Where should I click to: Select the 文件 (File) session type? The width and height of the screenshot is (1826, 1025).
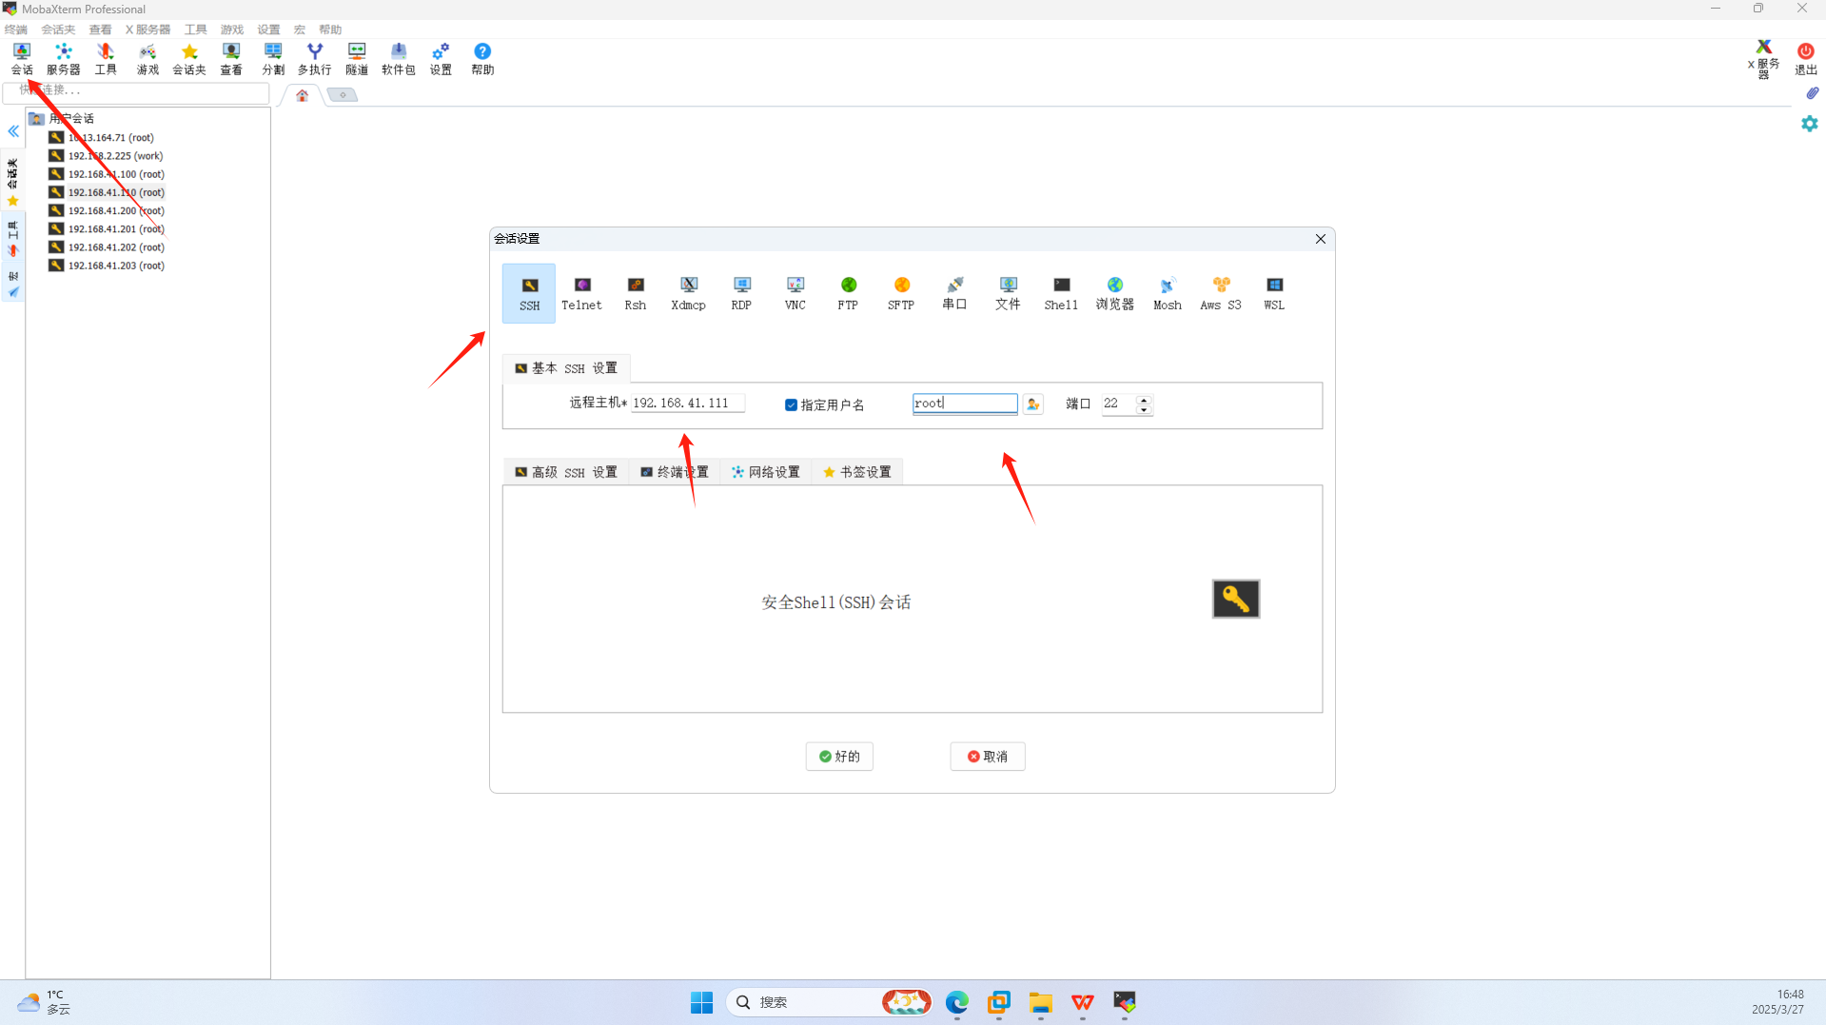[1008, 293]
